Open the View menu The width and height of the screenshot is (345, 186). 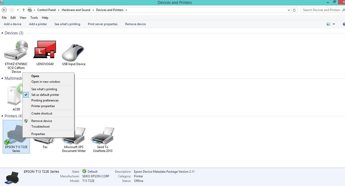click(x=23, y=17)
